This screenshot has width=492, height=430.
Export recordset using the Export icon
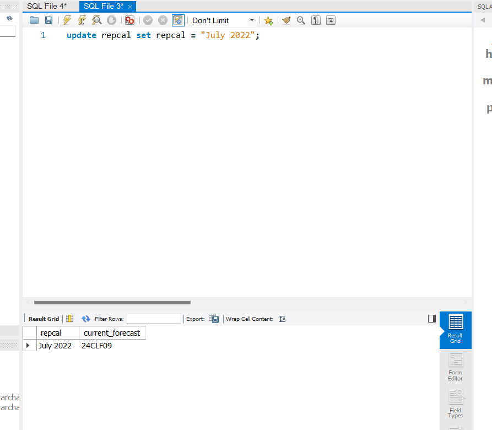point(214,319)
